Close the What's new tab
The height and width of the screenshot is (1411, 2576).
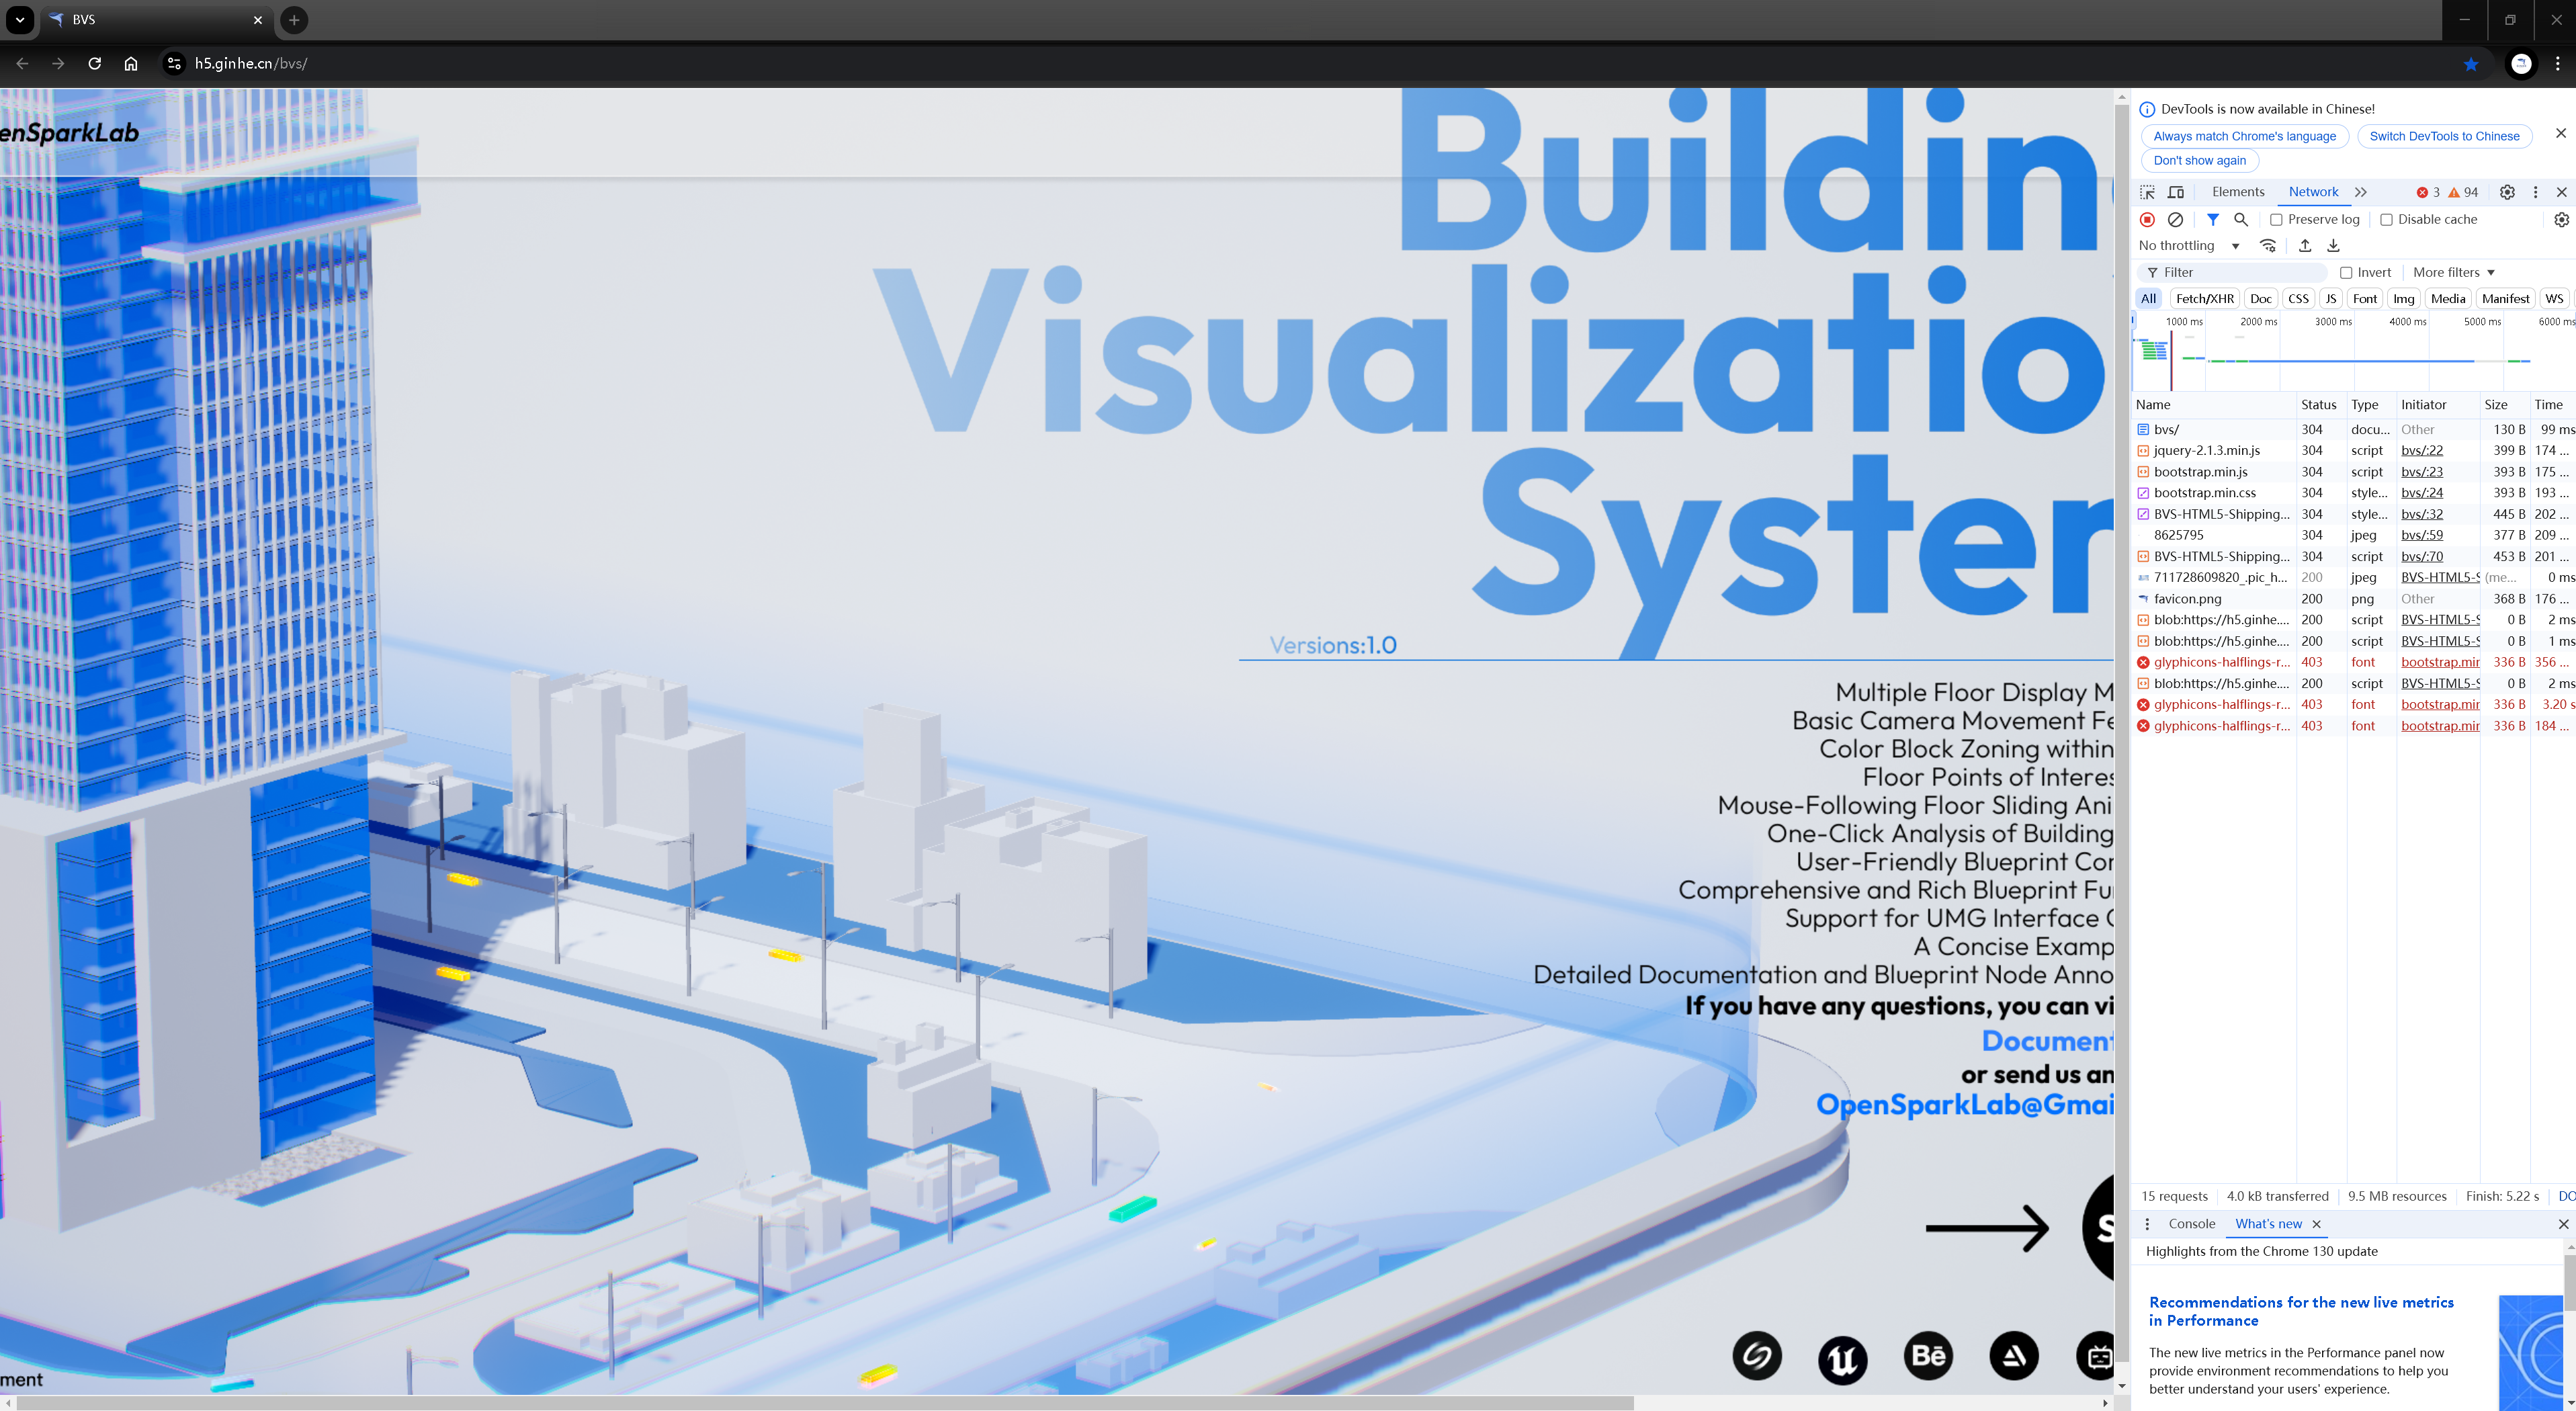point(2316,1224)
